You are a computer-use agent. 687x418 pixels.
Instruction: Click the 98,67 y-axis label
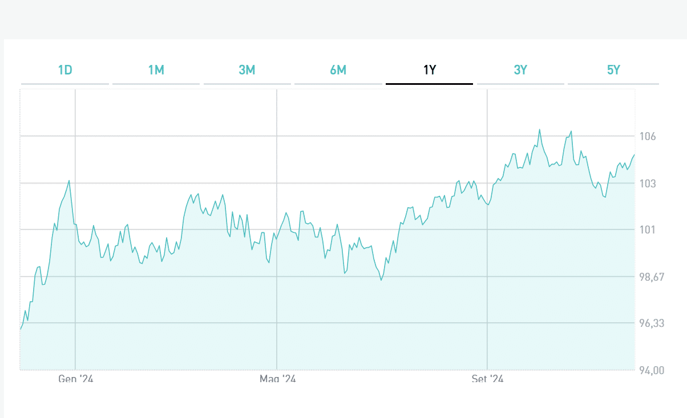click(651, 277)
